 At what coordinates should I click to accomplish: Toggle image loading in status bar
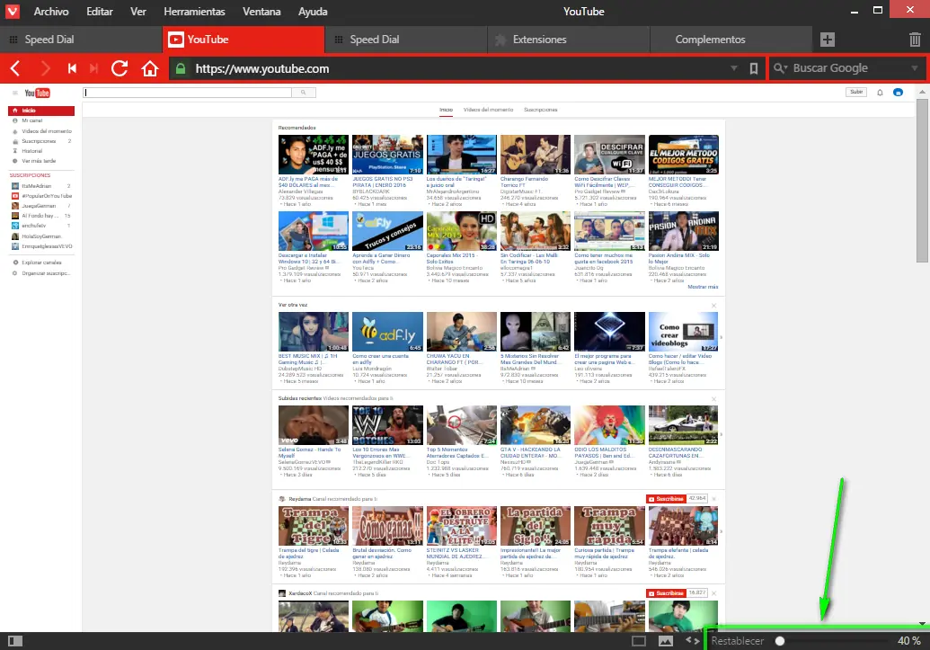666,641
